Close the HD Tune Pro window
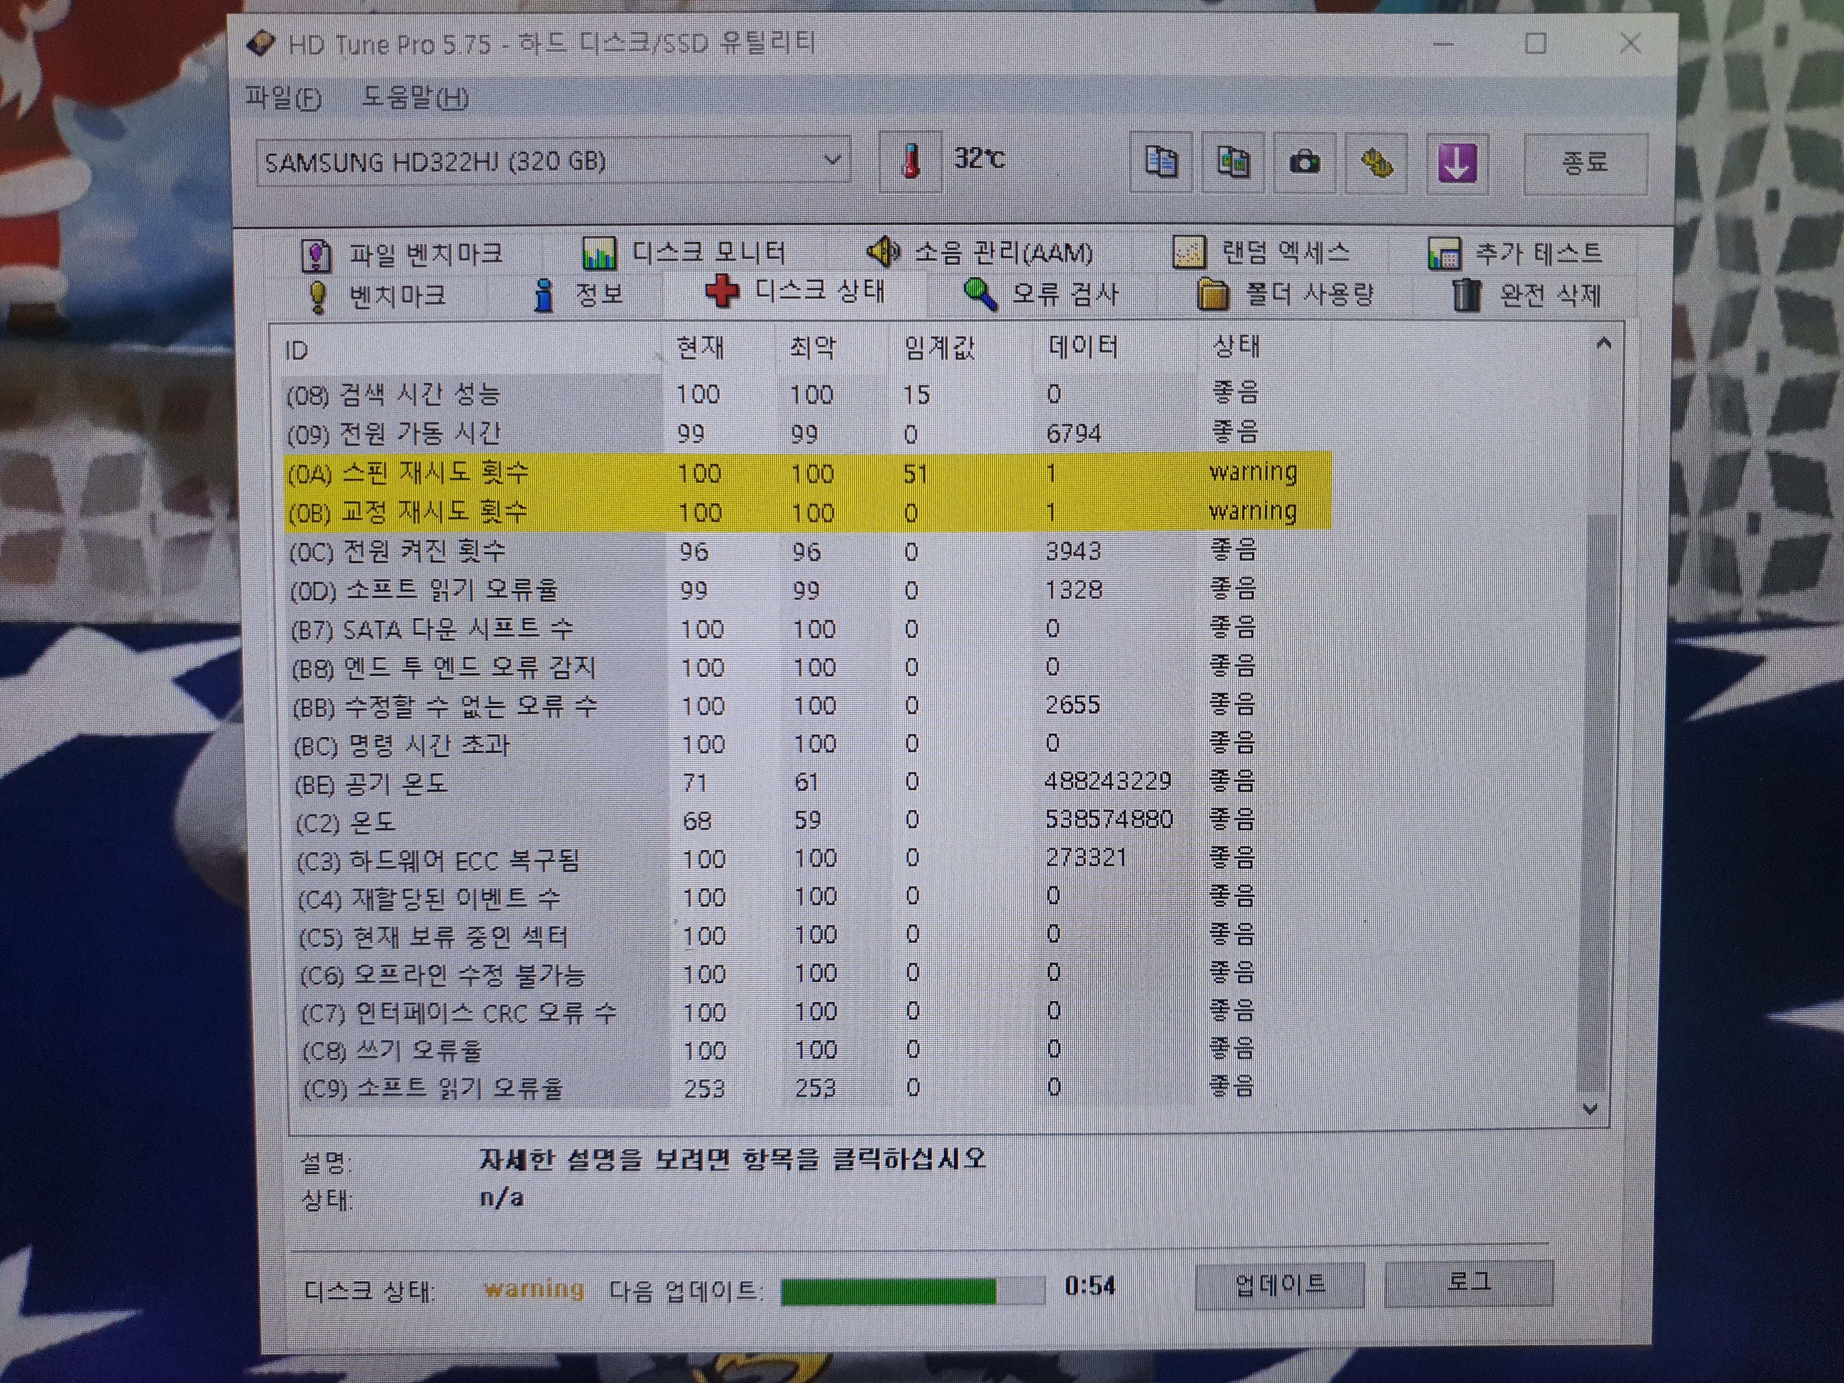The image size is (1844, 1383). click(1630, 43)
